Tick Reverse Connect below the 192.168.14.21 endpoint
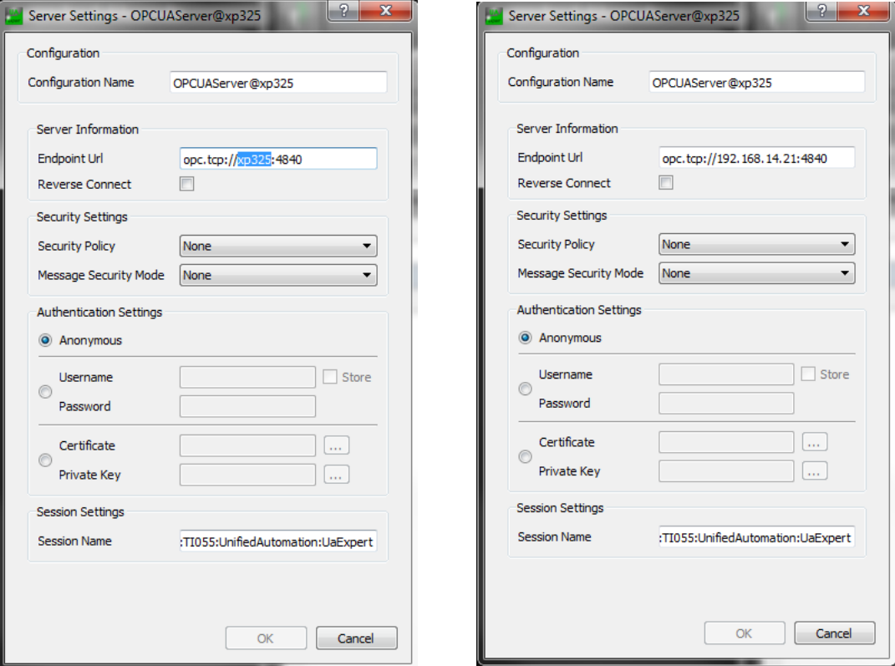This screenshot has height=666, width=895. [x=666, y=183]
